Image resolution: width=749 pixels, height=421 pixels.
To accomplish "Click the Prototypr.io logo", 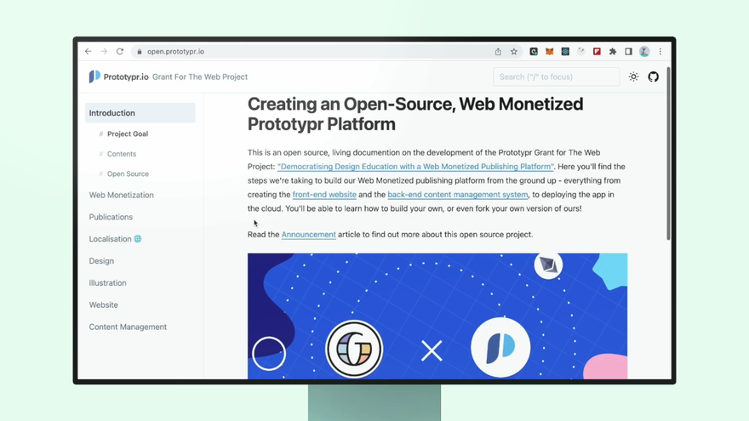I will click(94, 77).
